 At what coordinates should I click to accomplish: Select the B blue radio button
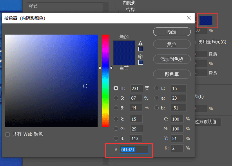(116, 138)
